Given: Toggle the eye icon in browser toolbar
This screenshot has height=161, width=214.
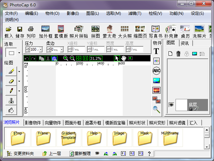Looking at the screenshot, I should pos(97,154).
